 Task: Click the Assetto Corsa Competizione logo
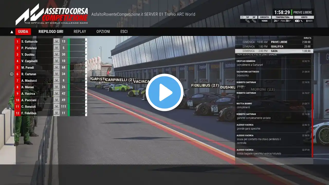[x=52, y=14]
